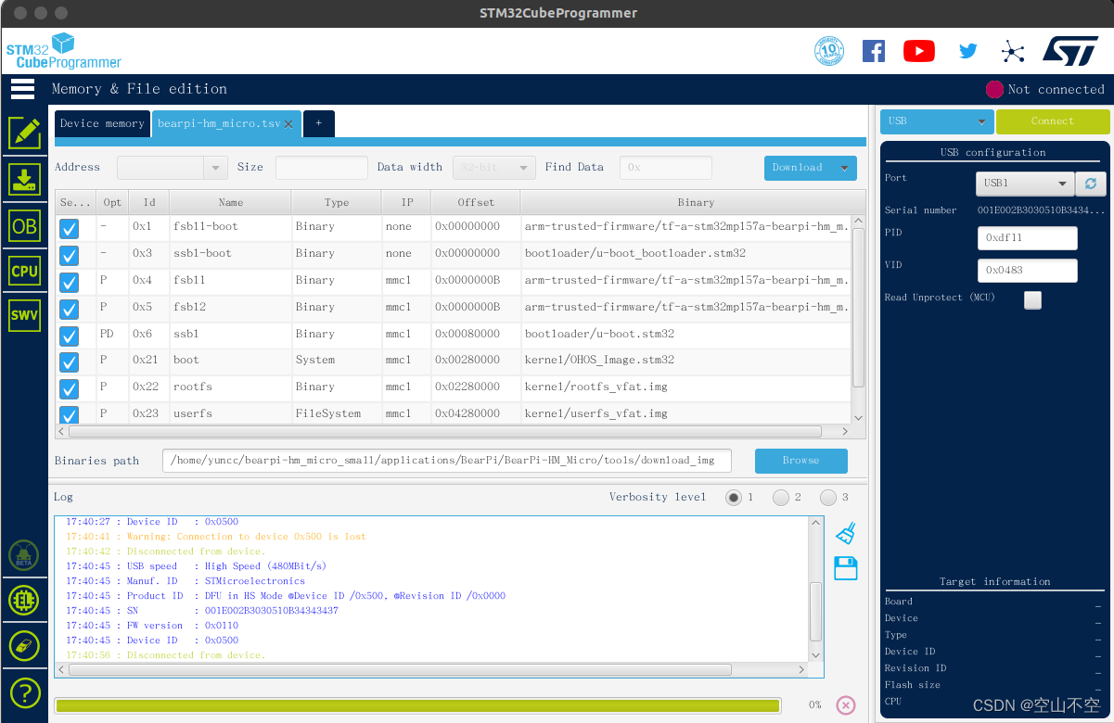Open Erasing & Programming download icon
The image size is (1114, 723).
click(x=24, y=179)
